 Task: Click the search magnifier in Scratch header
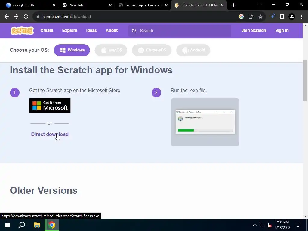coord(134,31)
